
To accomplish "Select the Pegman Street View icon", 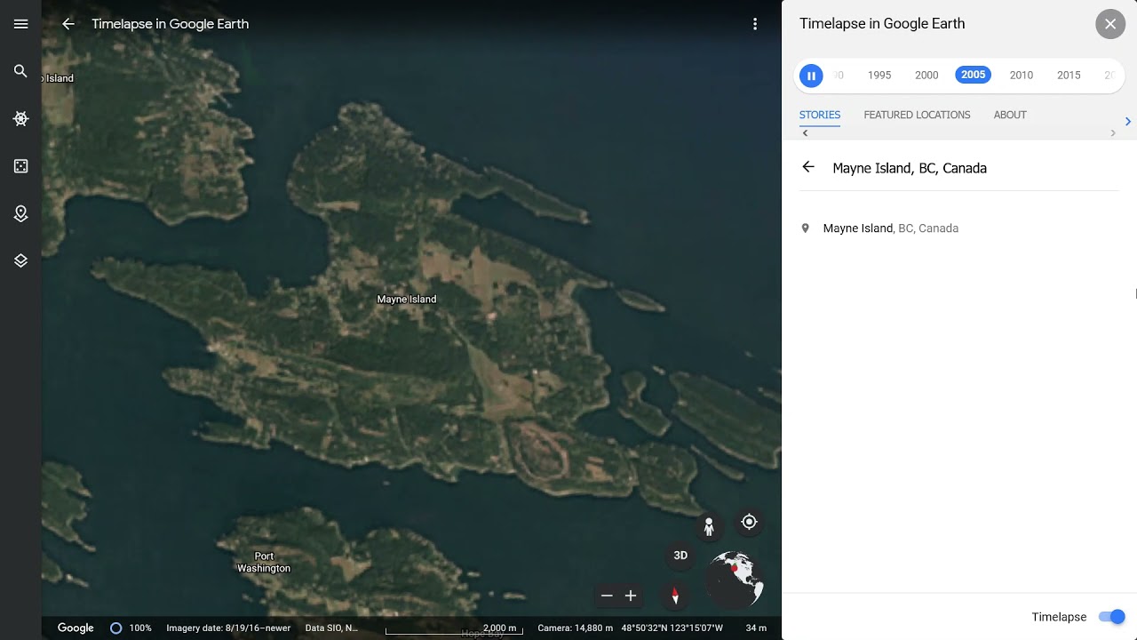I will (x=709, y=527).
